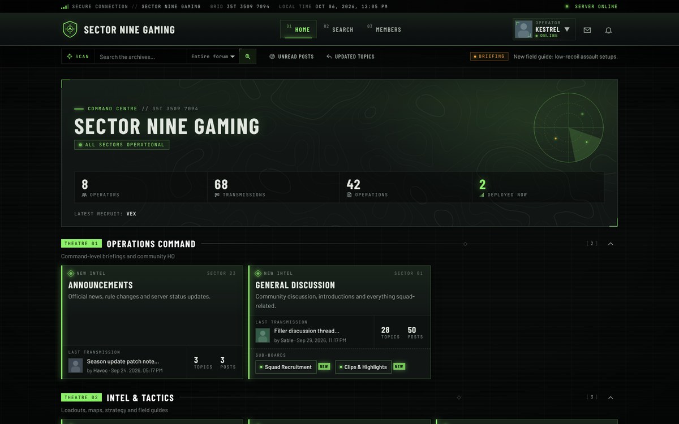The height and width of the screenshot is (424, 679).
Task: Go to the Home tab
Action: click(298, 29)
